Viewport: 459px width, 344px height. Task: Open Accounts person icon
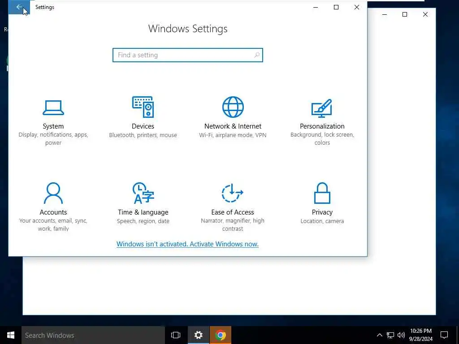click(53, 193)
